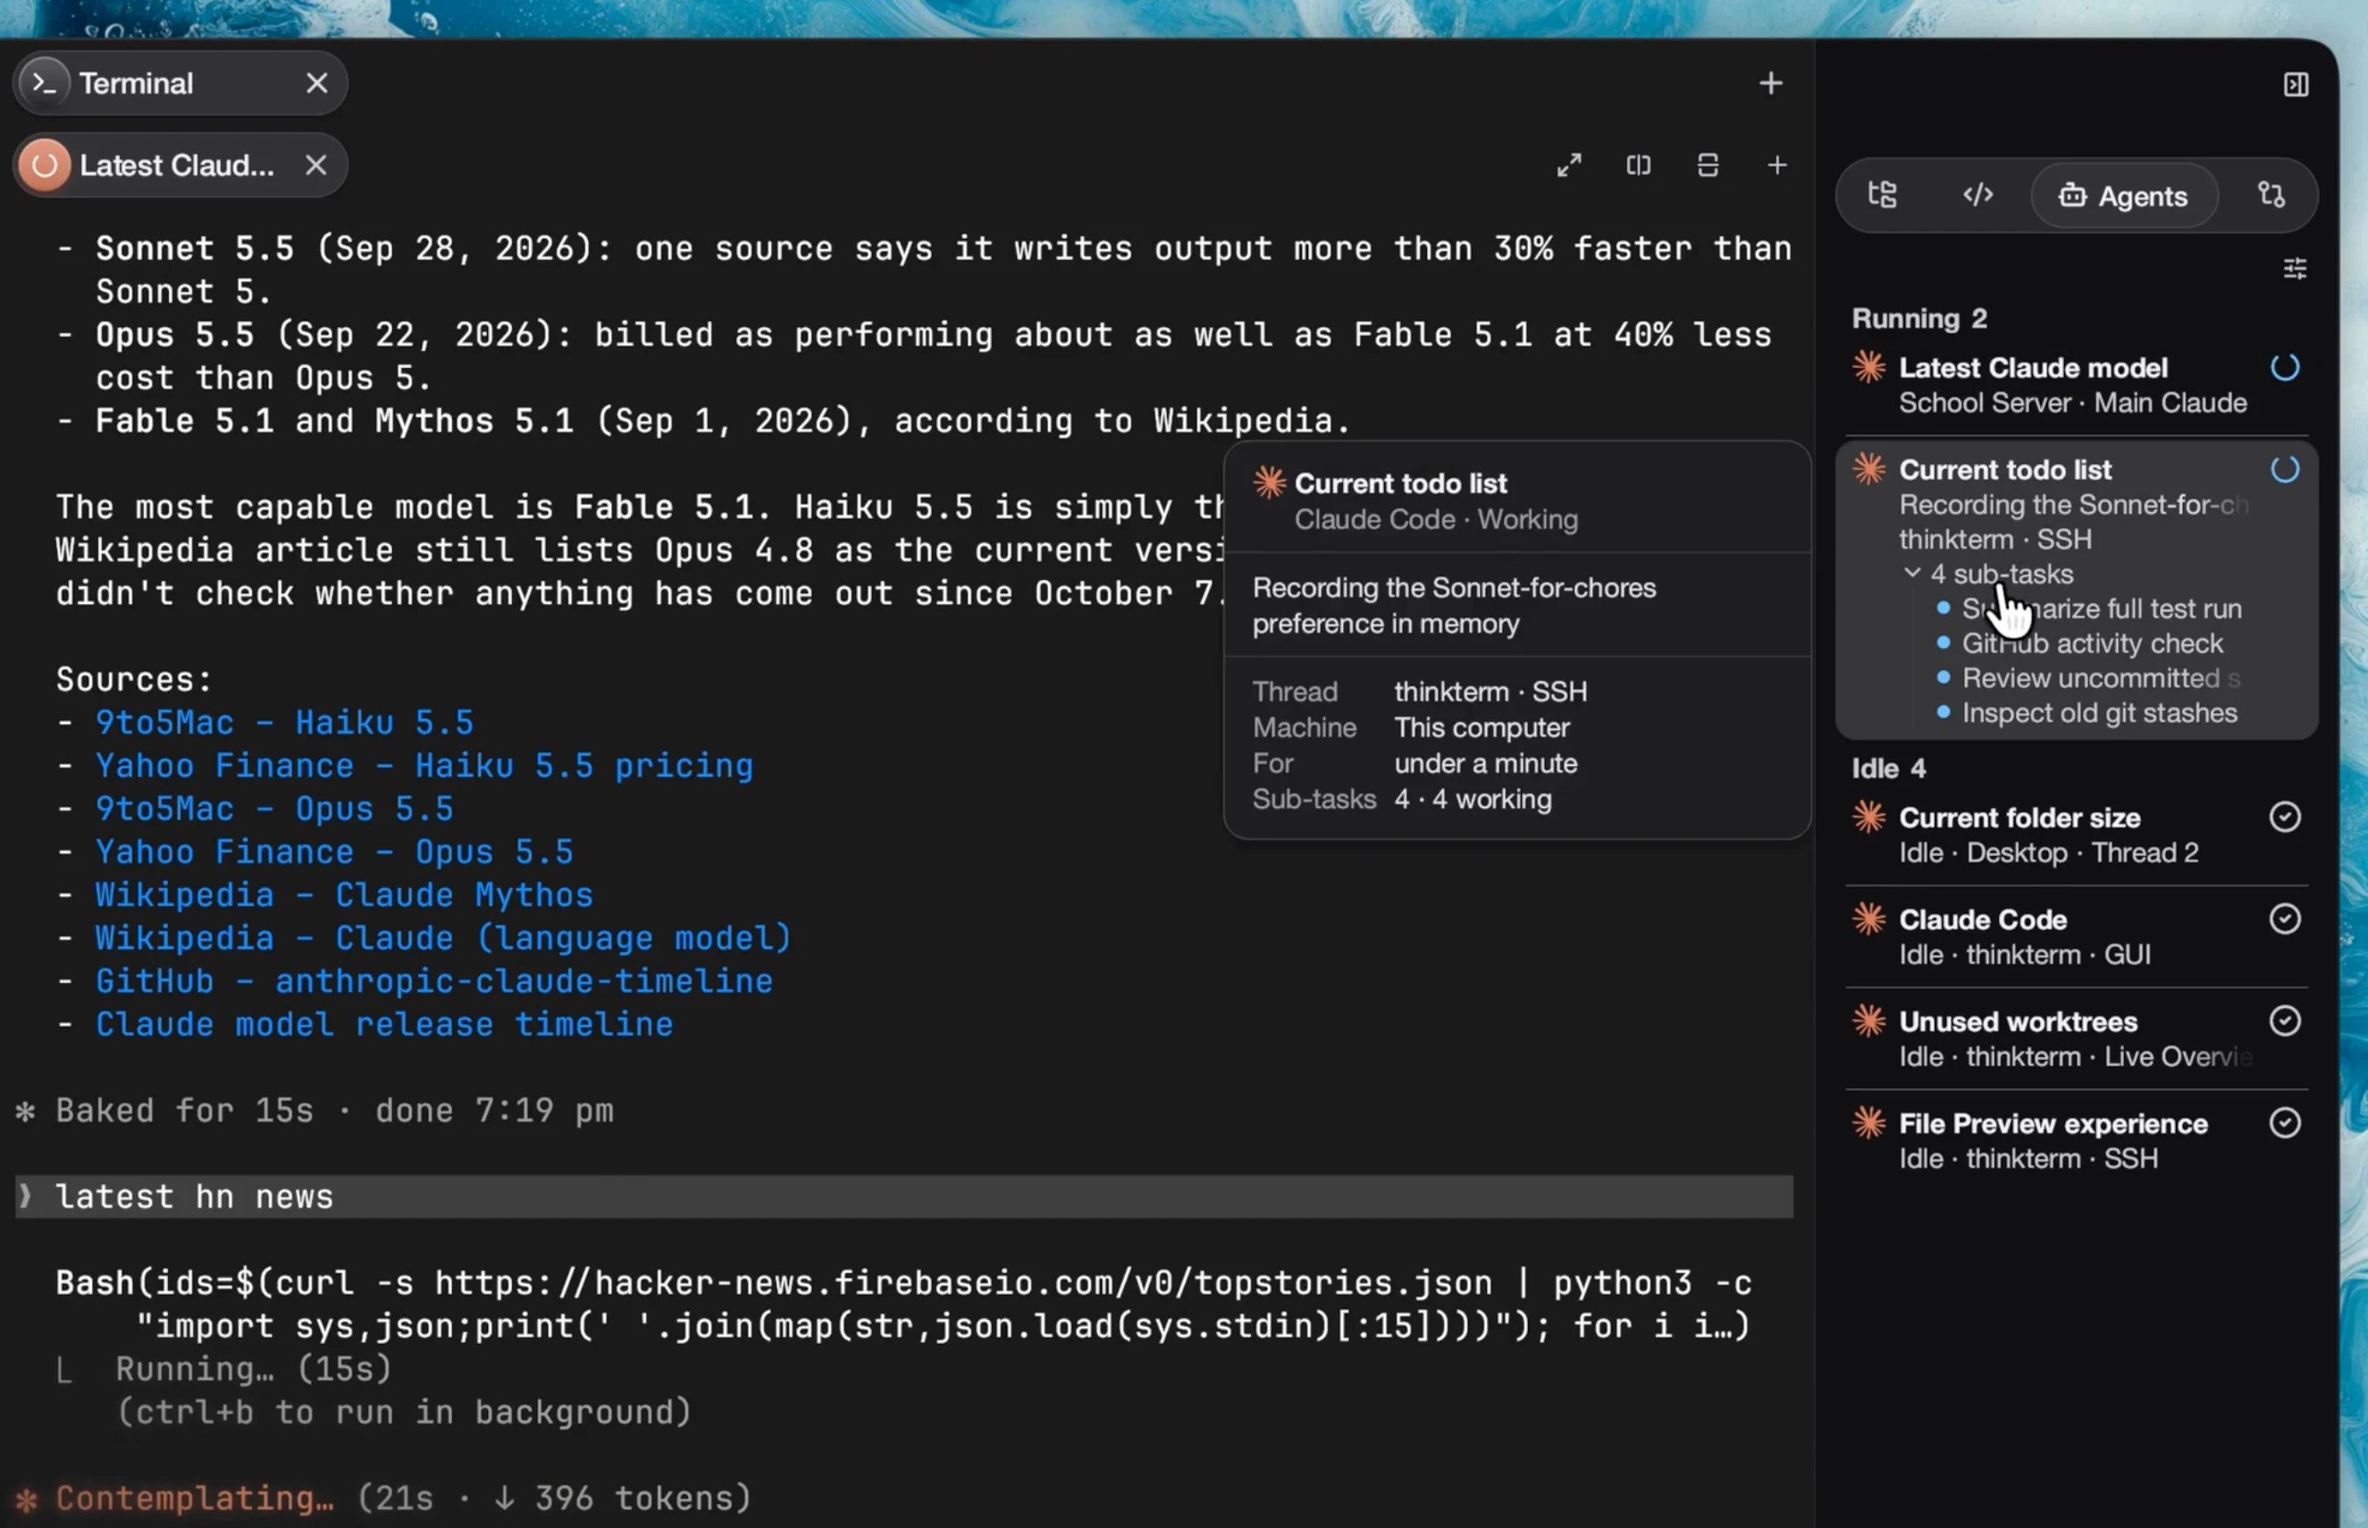Click the spinner icon for Latest Claude model
The image size is (2368, 1528).
2285,367
